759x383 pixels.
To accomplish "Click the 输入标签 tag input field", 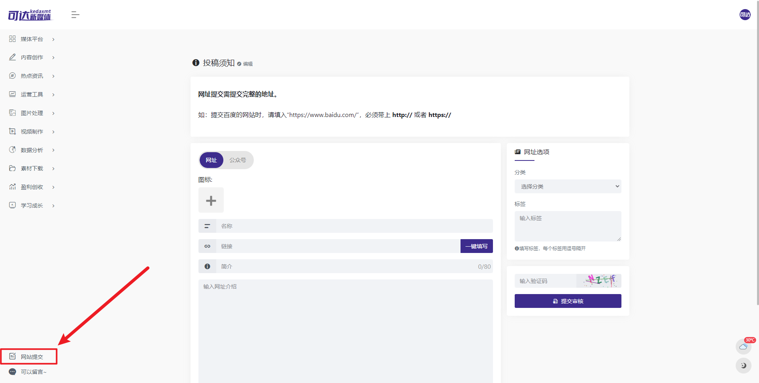I will (568, 226).
